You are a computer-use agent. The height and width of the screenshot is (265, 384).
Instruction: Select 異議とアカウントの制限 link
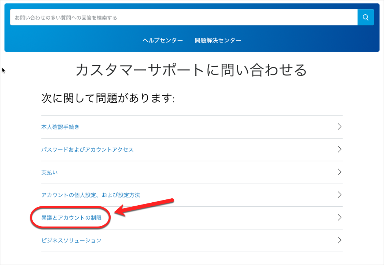click(71, 218)
